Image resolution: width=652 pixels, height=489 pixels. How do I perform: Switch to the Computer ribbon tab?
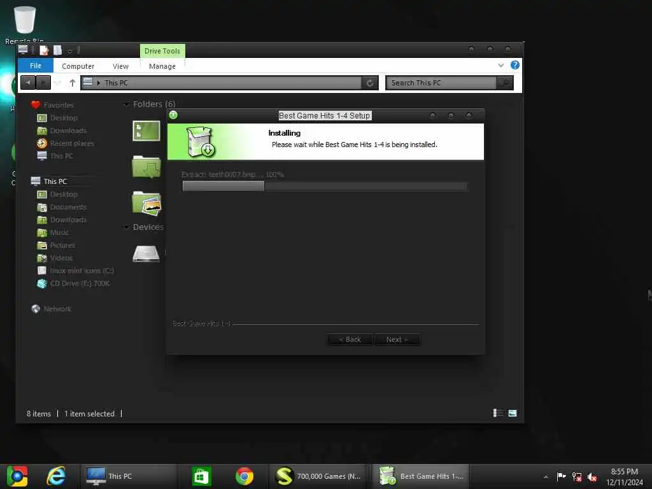point(78,66)
